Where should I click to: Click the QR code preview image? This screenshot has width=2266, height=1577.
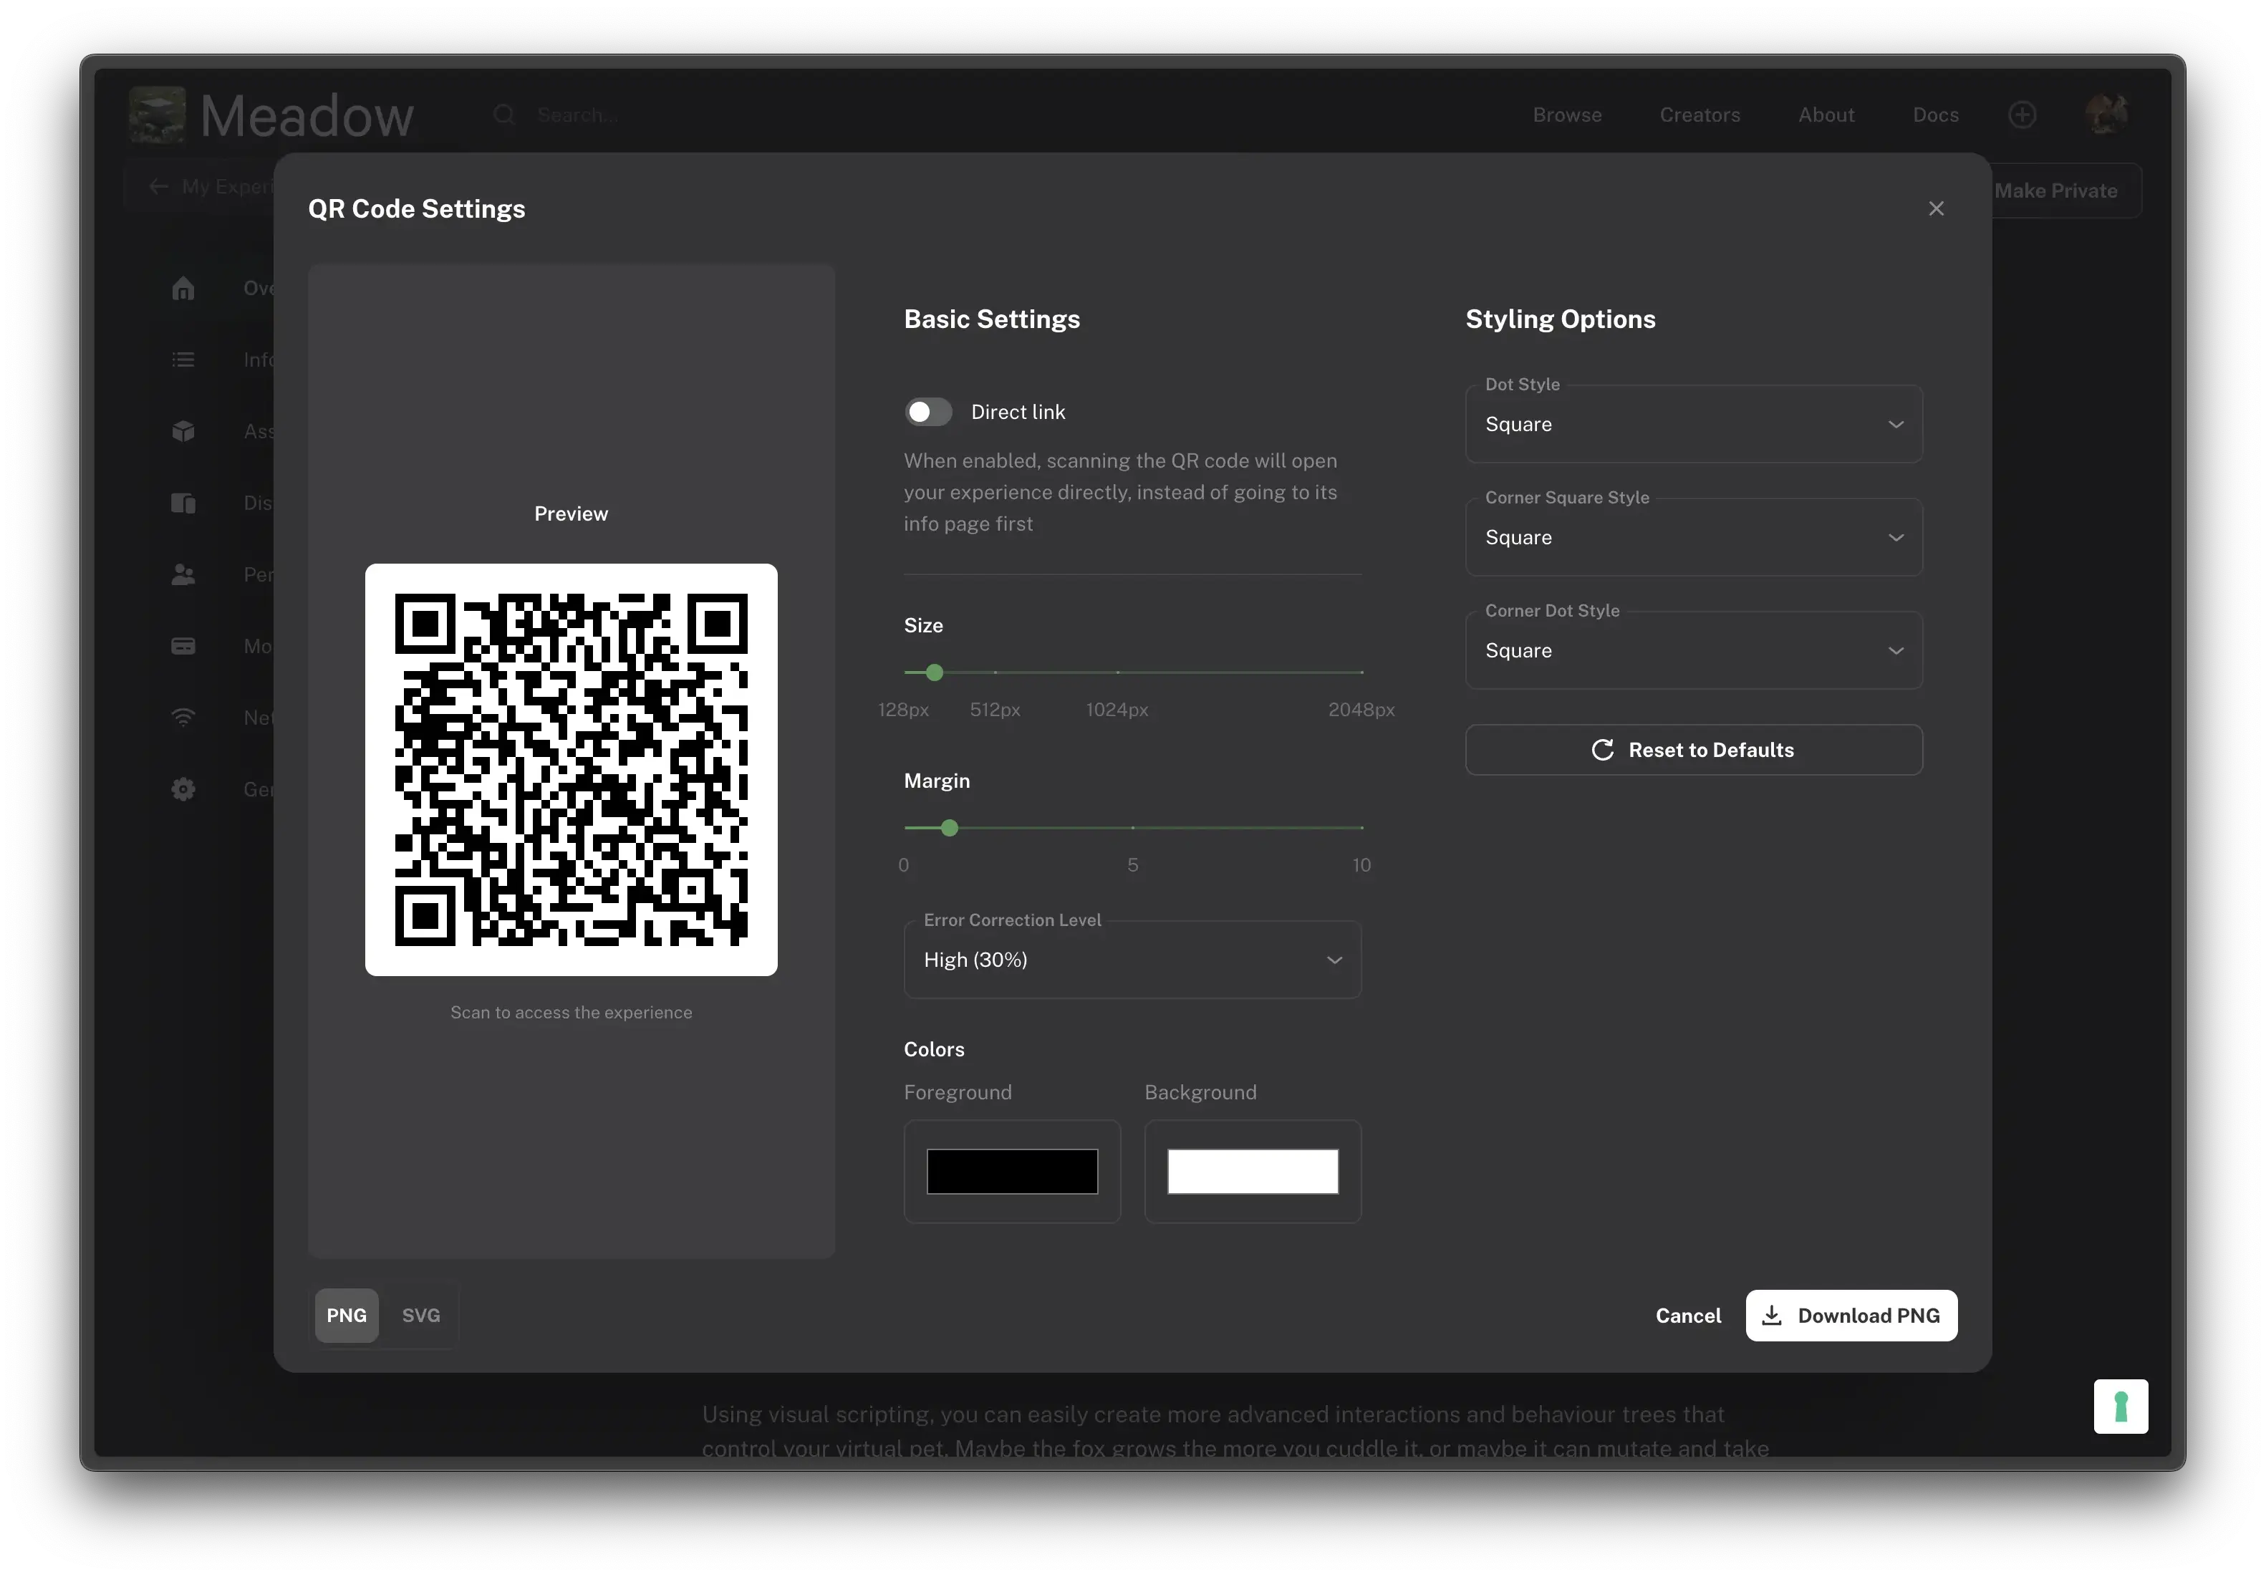[571, 770]
